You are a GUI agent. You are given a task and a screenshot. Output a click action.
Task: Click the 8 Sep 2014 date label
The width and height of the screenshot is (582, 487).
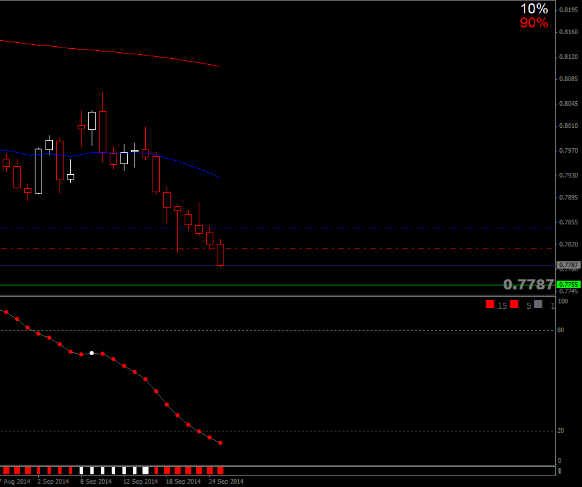point(96,482)
